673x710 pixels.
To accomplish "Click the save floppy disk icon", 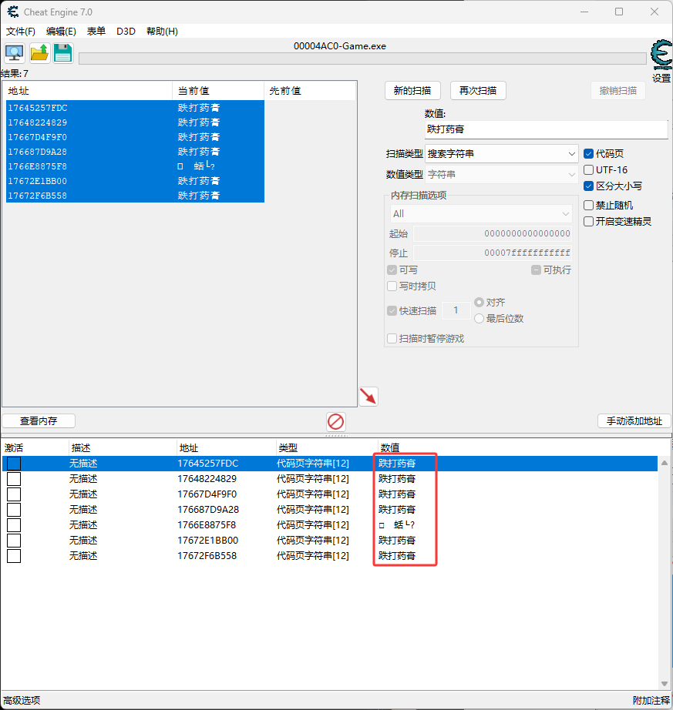I will pos(63,53).
